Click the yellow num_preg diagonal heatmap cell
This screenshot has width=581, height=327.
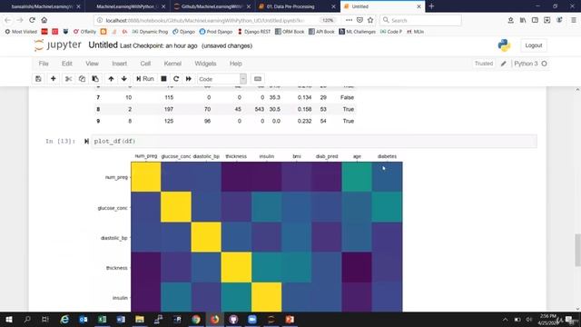(146, 177)
